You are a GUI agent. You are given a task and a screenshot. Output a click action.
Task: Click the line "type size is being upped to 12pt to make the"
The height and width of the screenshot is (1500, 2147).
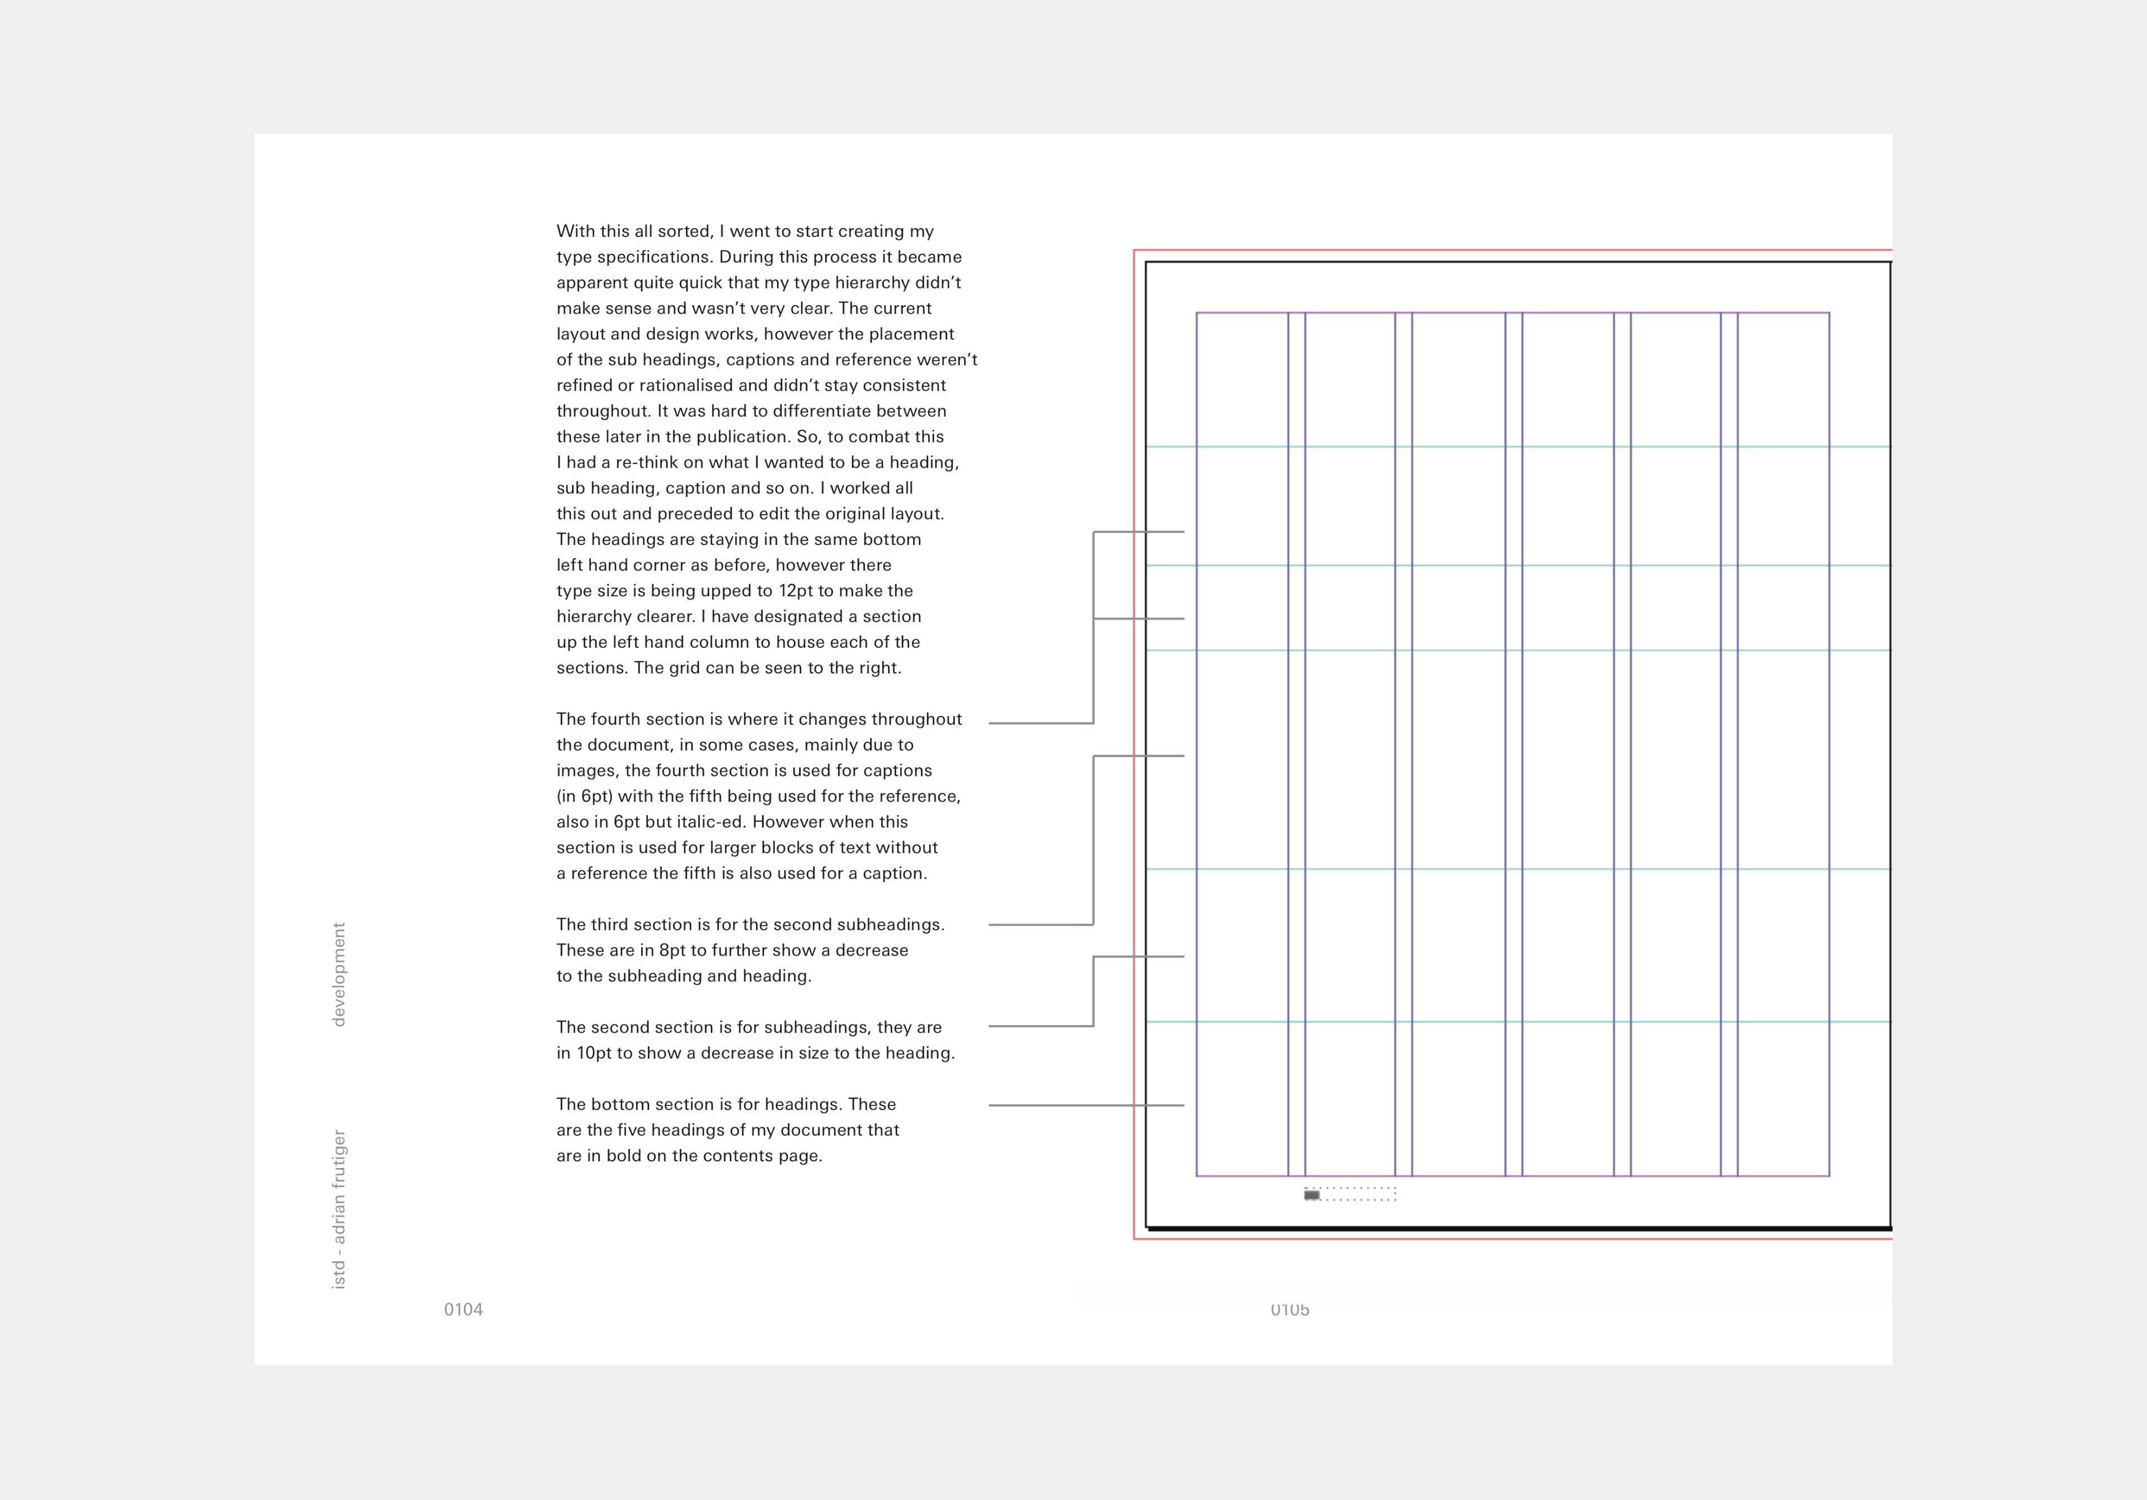pos(735,591)
